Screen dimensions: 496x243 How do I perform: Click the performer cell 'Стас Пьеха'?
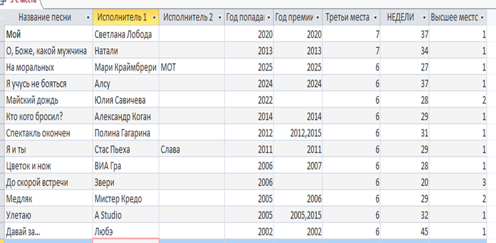pos(126,149)
